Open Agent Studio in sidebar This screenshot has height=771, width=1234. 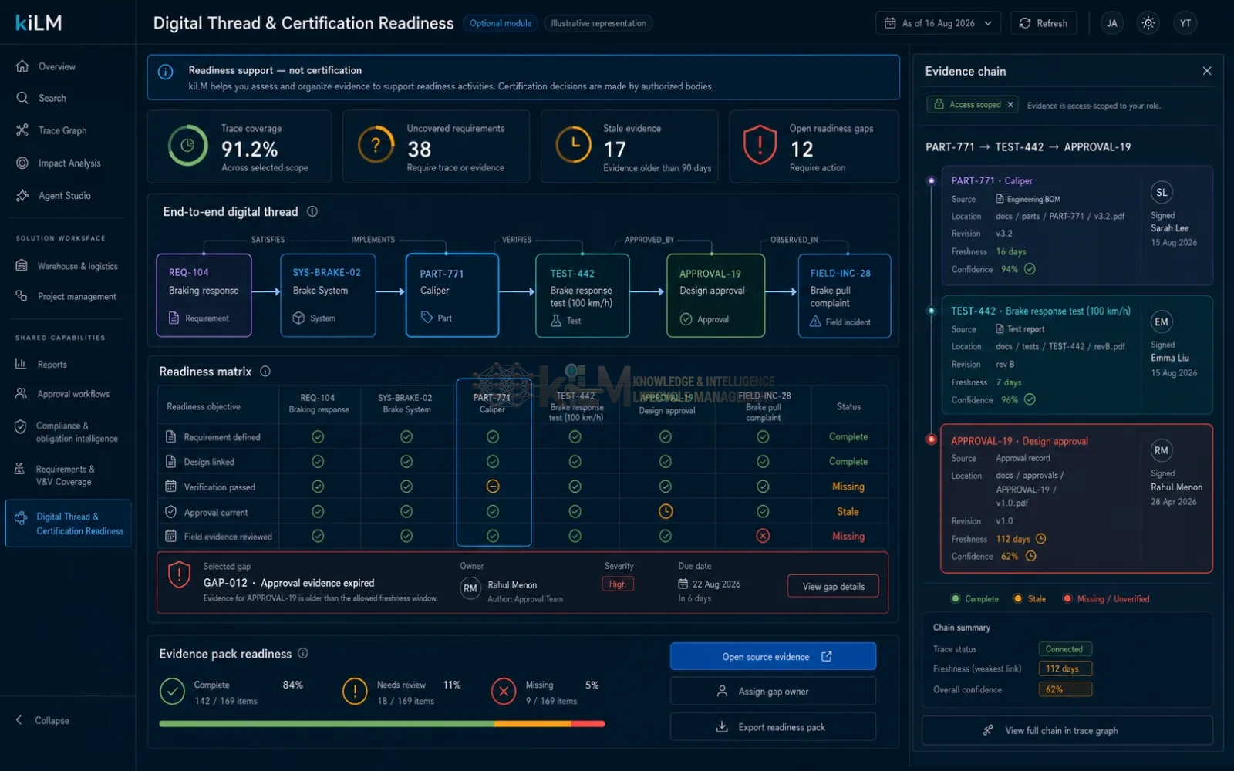point(64,195)
